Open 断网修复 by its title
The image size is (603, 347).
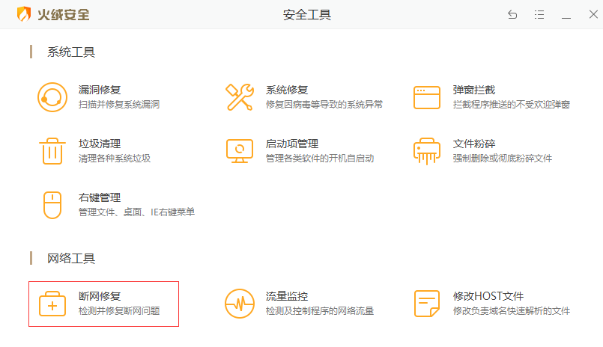tap(100, 296)
